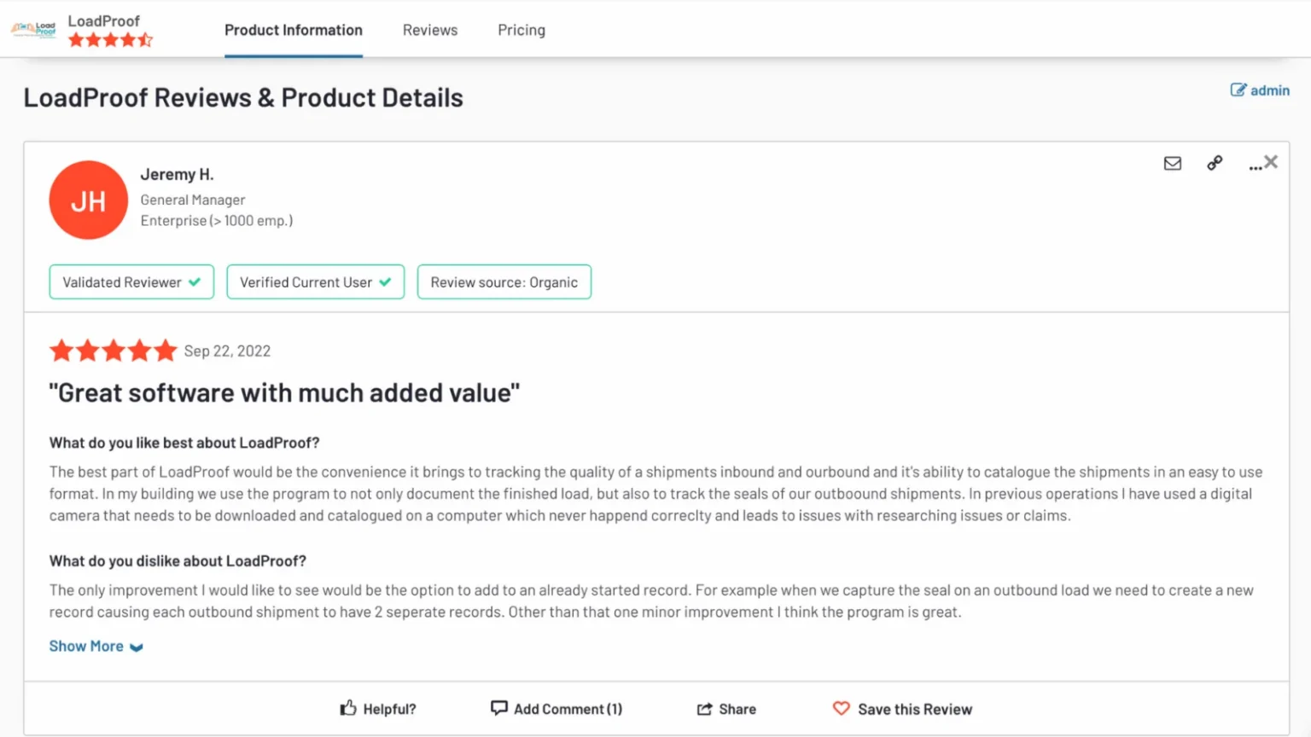The image size is (1311, 737).
Task: Open the Product Information tab
Action: coord(294,30)
